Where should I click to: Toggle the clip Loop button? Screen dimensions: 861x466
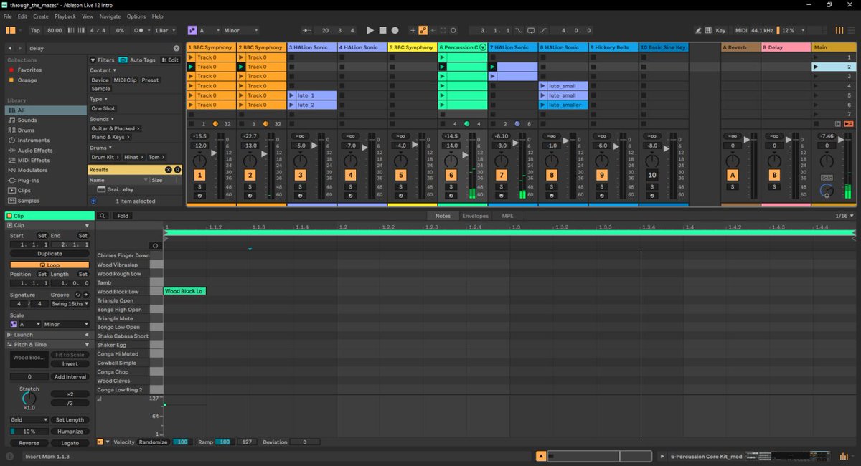point(50,265)
